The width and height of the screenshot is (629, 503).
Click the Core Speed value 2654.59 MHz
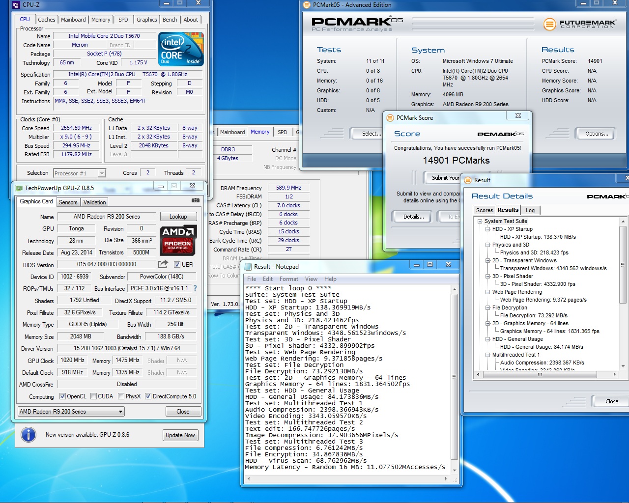click(76, 128)
